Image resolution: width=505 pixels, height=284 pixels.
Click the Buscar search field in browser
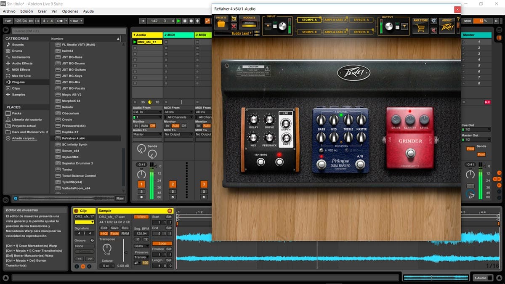click(69, 32)
